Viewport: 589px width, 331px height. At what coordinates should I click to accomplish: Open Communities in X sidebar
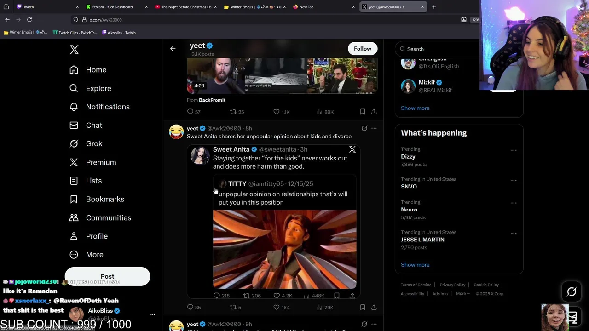[100, 217]
